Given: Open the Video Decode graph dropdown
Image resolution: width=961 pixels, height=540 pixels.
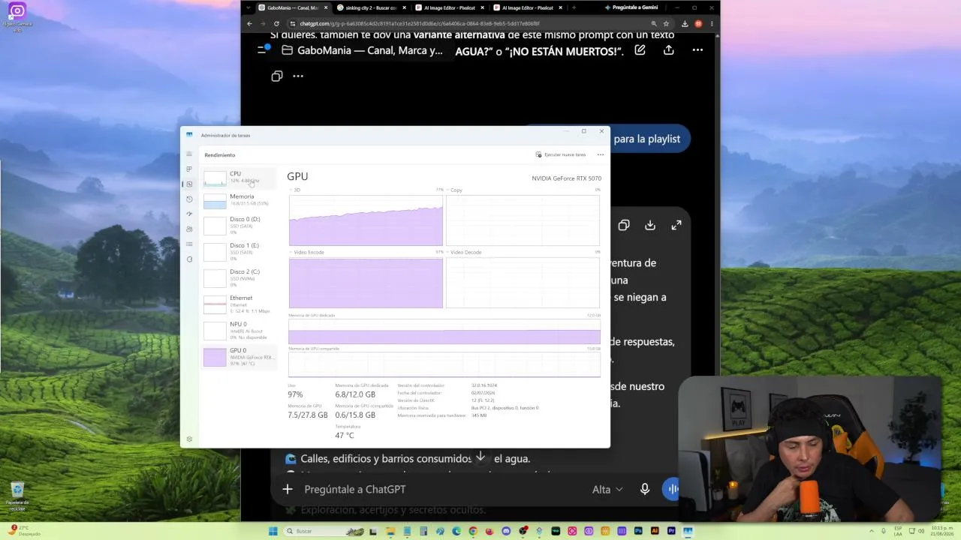Looking at the screenshot, I should pyautogui.click(x=464, y=252).
